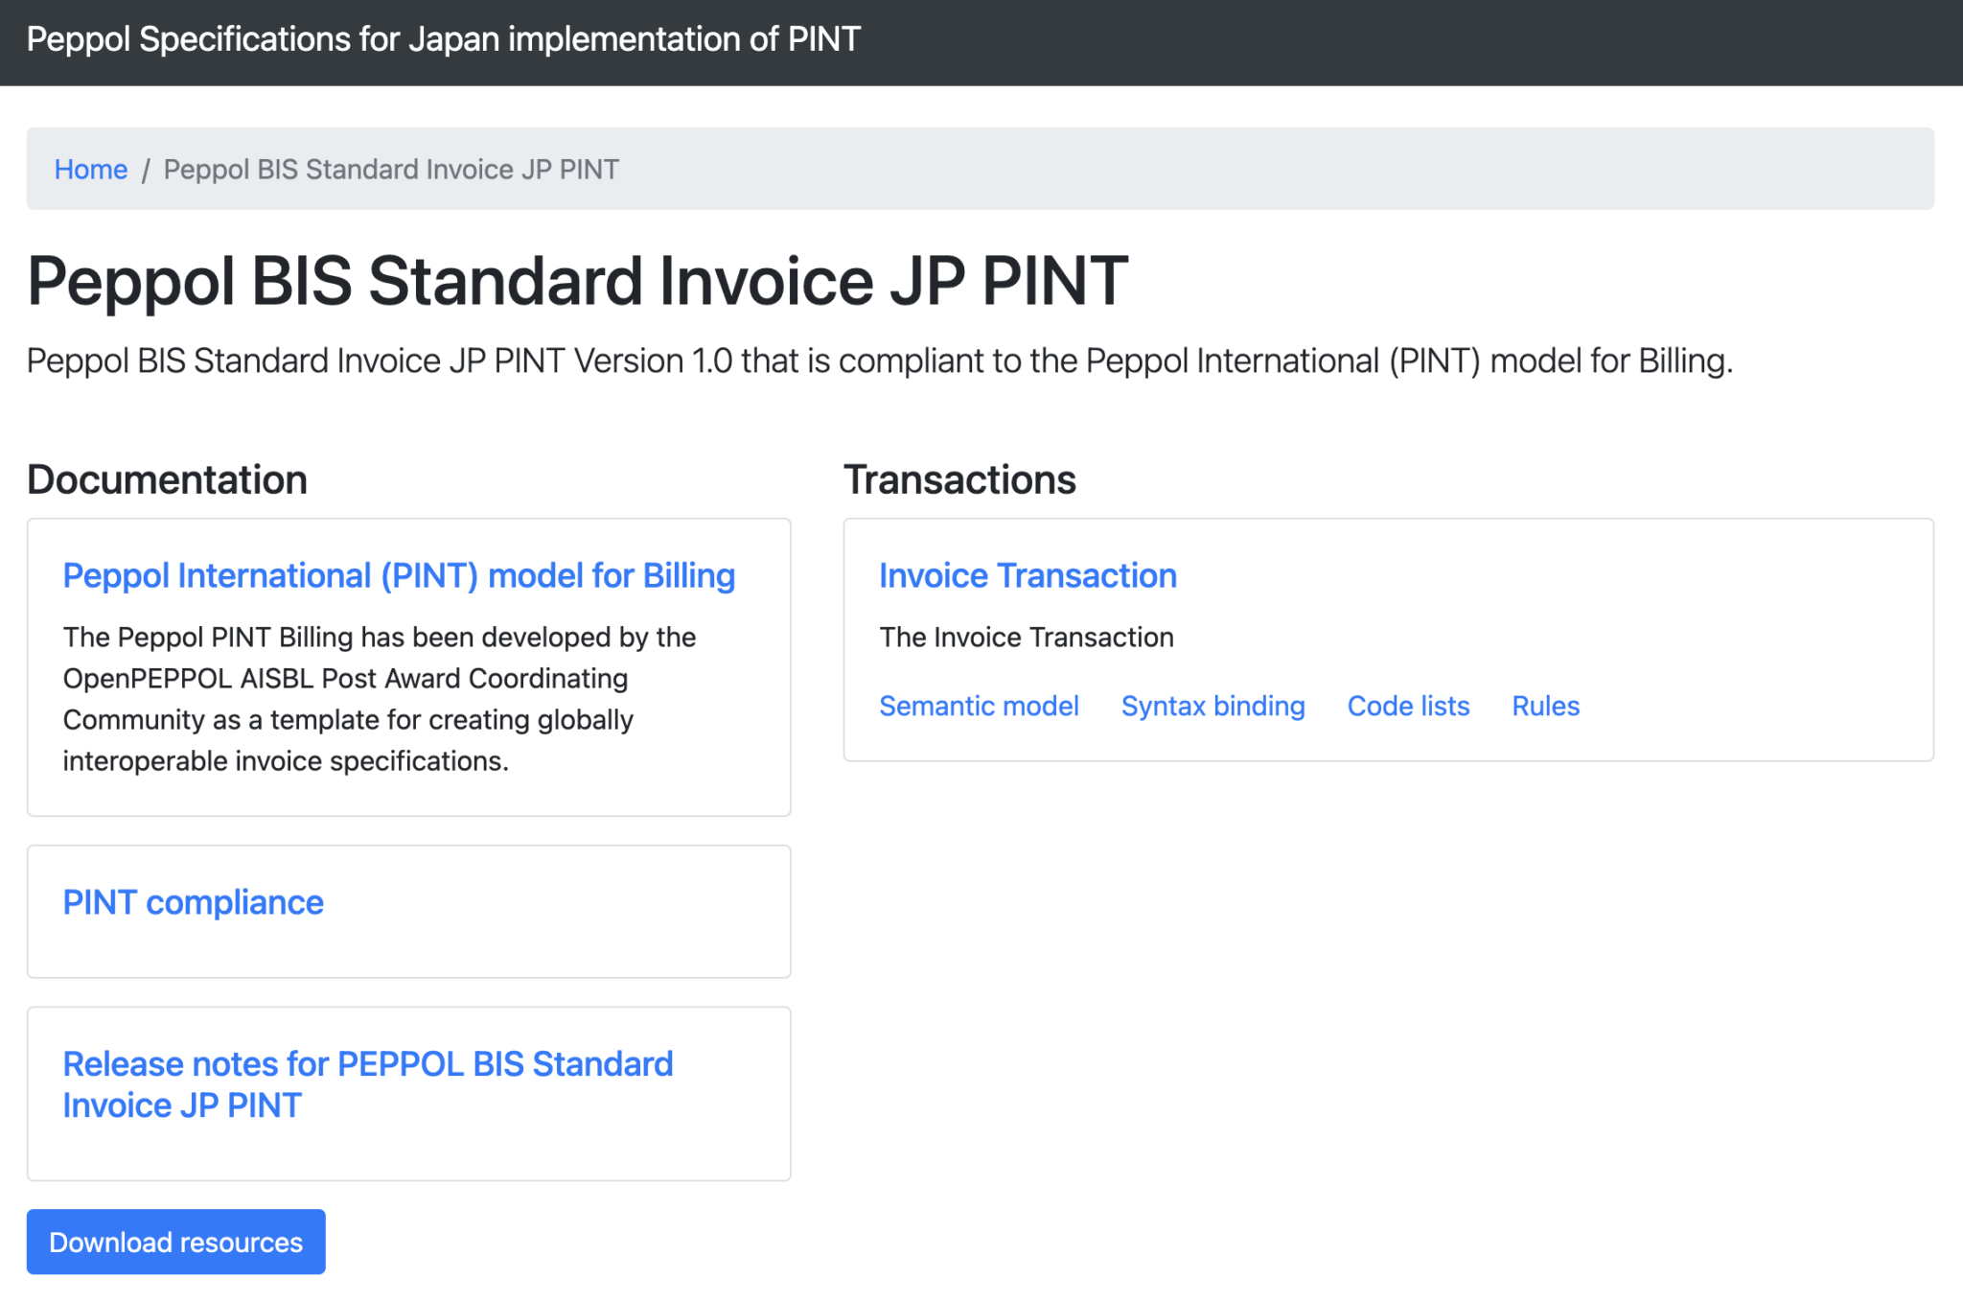1963x1302 pixels.
Task: Click the Peppol Specifications header title
Action: 443,40
